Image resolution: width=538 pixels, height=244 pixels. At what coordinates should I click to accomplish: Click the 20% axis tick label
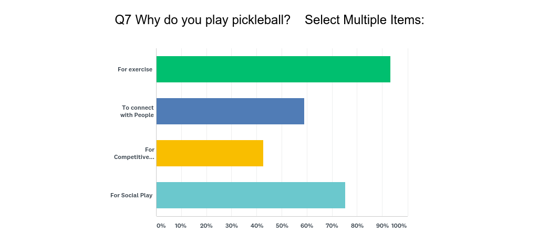point(206,226)
